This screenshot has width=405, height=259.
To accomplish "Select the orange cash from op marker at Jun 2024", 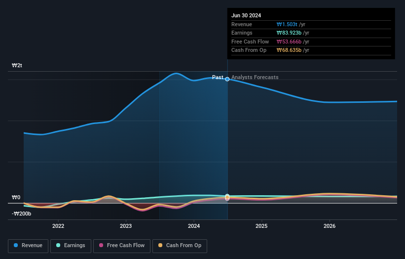I will [227, 197].
